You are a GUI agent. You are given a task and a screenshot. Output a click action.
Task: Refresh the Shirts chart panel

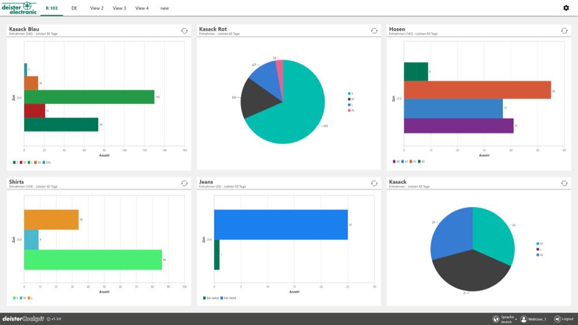point(184,183)
